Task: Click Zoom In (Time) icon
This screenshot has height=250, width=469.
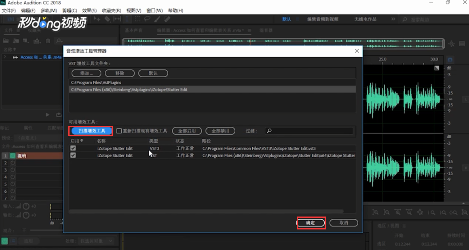Action: click(x=397, y=212)
